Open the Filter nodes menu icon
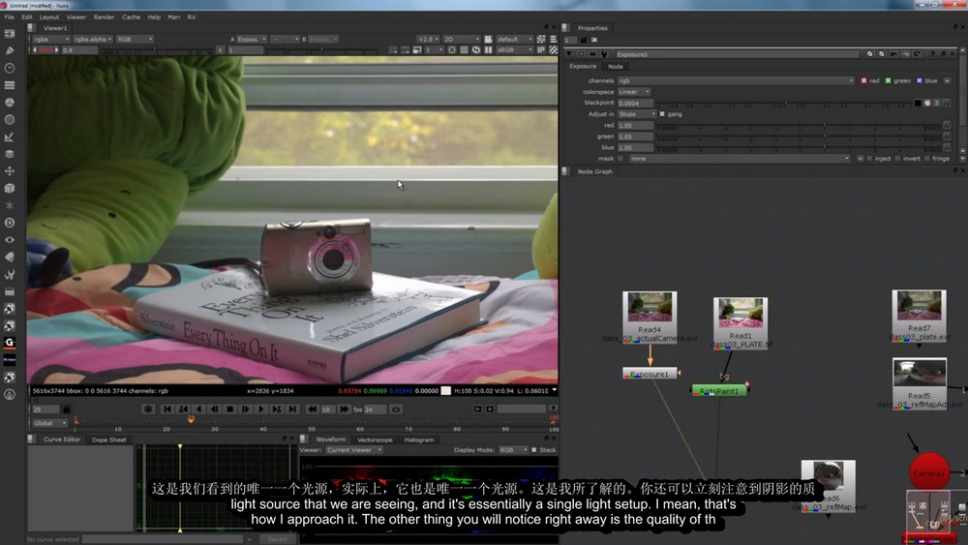 10,120
